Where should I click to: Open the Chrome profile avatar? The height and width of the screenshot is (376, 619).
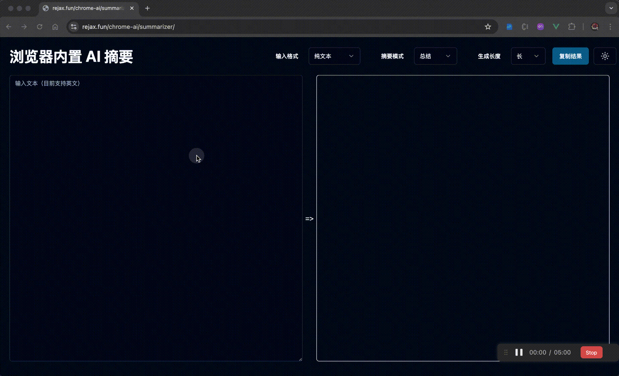click(x=594, y=27)
